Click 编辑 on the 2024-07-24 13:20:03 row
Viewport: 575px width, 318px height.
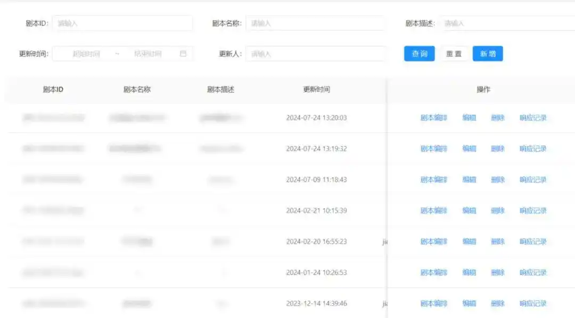469,118
